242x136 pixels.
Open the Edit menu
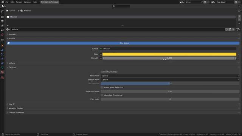coord(12,2)
